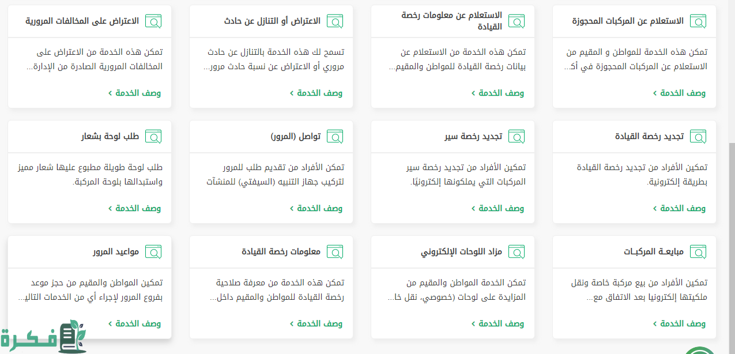
Task: Expand وصف الخدمة under مواعيد المرور
Action: 134,323
